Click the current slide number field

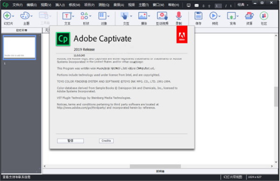pos(218,6)
